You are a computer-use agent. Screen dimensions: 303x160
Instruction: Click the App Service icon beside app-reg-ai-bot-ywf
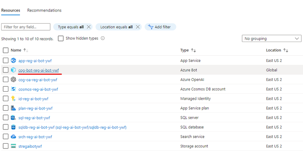tap(13, 61)
